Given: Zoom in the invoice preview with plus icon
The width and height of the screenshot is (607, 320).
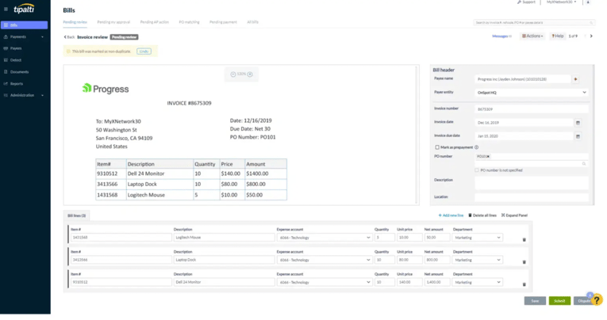Looking at the screenshot, I should [x=251, y=74].
